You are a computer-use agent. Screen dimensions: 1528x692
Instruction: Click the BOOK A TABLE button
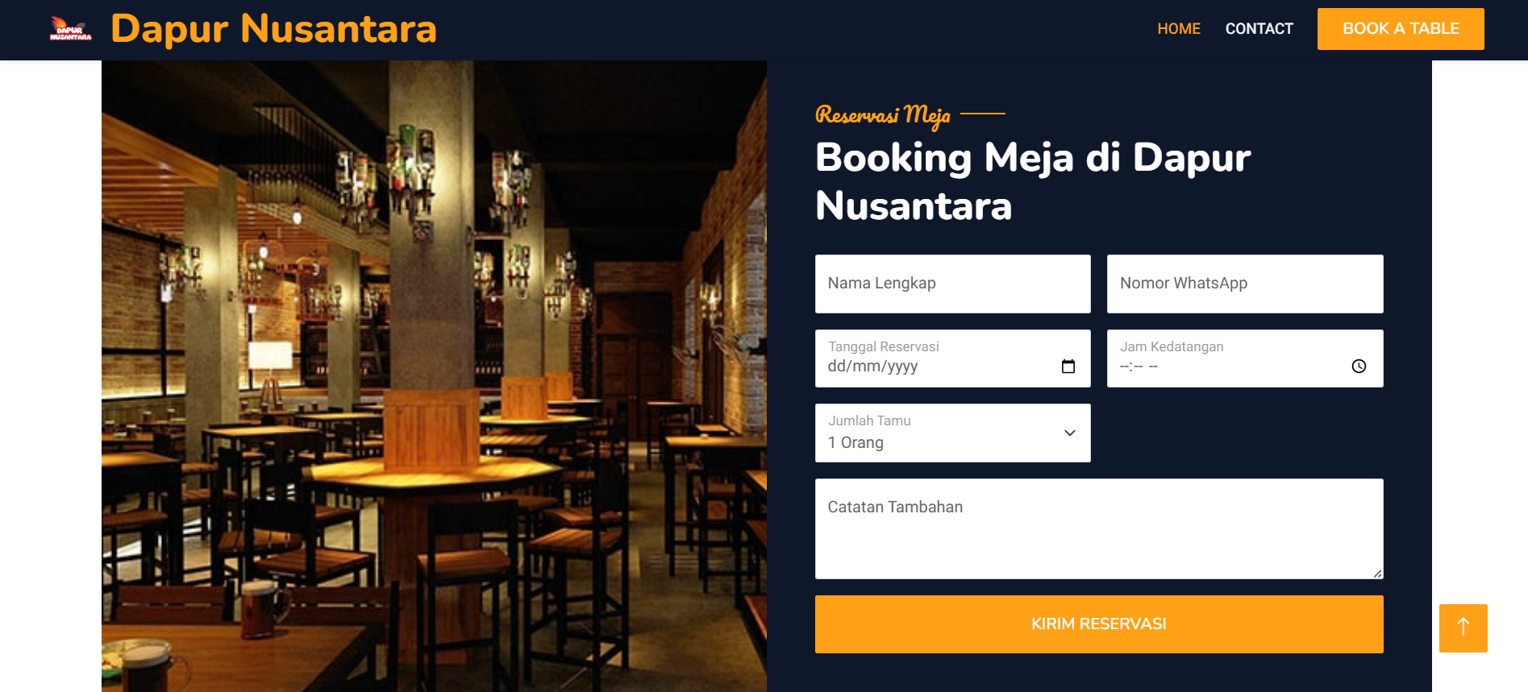[1401, 29]
